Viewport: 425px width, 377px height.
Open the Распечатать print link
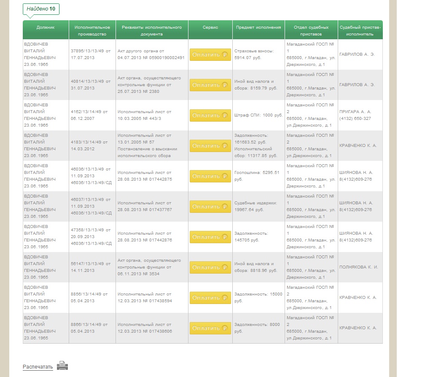[38, 367]
